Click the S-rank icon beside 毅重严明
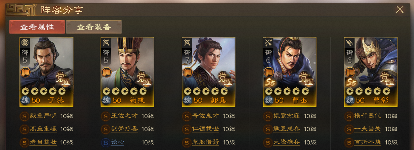Viewport: 414px width, 150px height. coord(24,117)
